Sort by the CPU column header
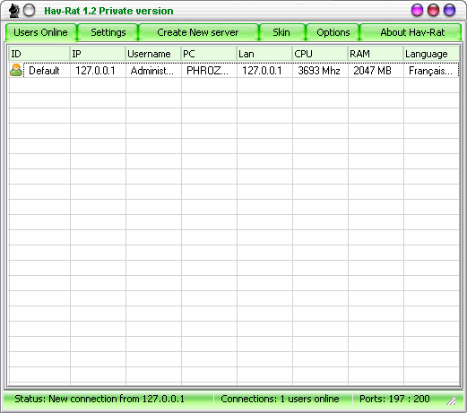This screenshot has width=467, height=413. pos(320,54)
